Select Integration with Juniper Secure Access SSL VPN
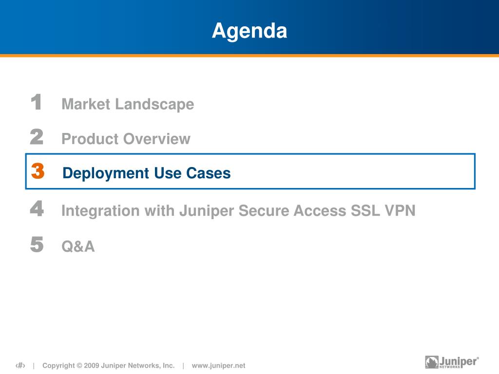Image resolution: width=499 pixels, height=374 pixels. [238, 211]
